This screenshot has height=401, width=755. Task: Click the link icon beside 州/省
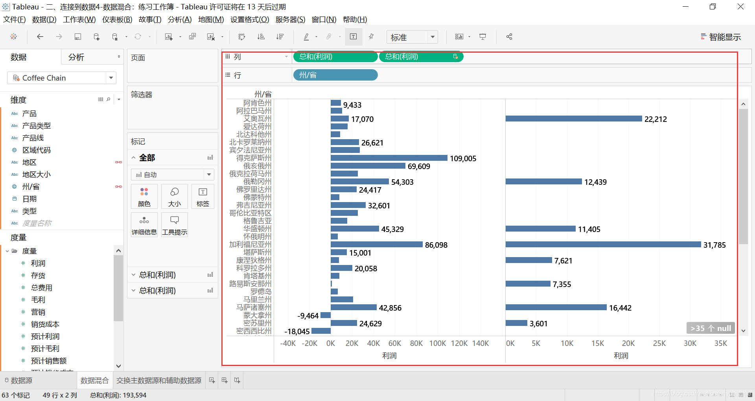(118, 187)
